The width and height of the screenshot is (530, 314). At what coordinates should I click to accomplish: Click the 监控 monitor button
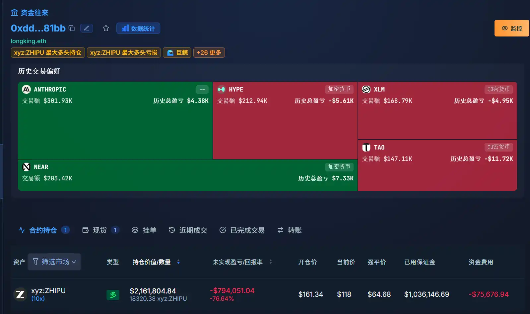point(512,28)
